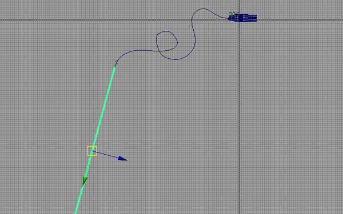This screenshot has width=343, height=214.
Task: Select the green axis arrowhead on the line
Action: pos(85,181)
